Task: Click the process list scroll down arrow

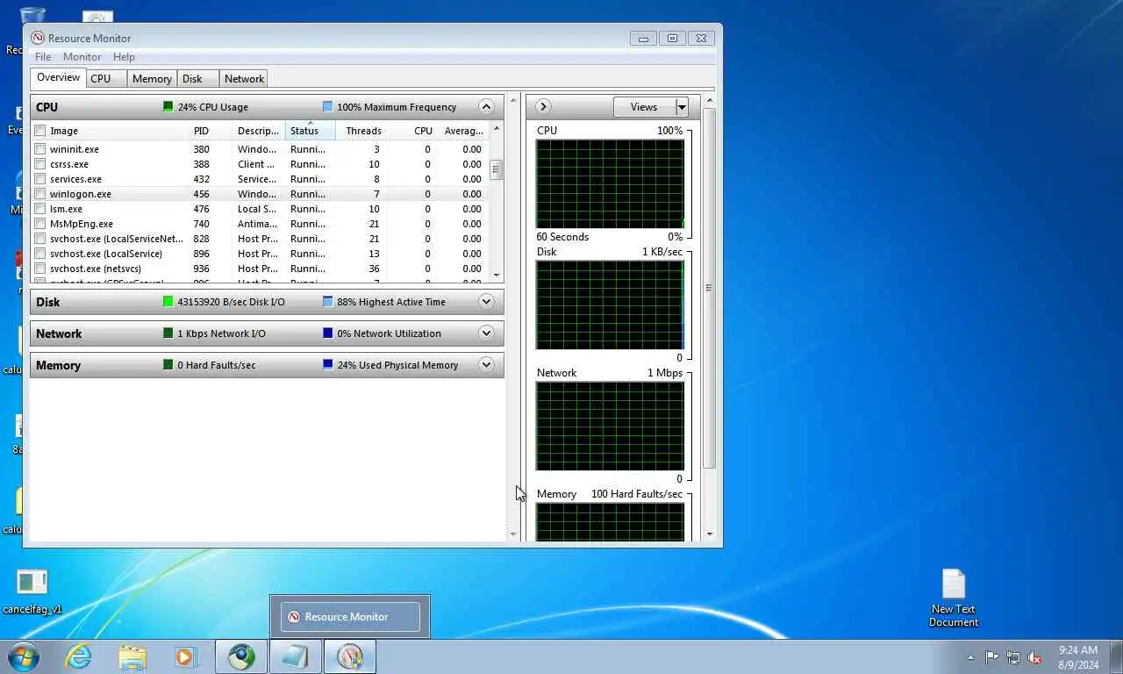Action: click(497, 276)
